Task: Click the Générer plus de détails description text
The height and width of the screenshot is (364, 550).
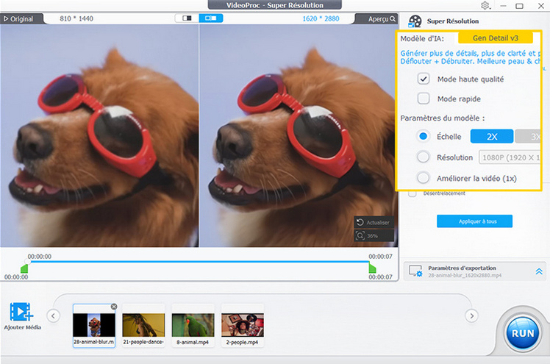Action: (x=470, y=57)
